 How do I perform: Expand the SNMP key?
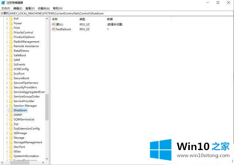7,115
